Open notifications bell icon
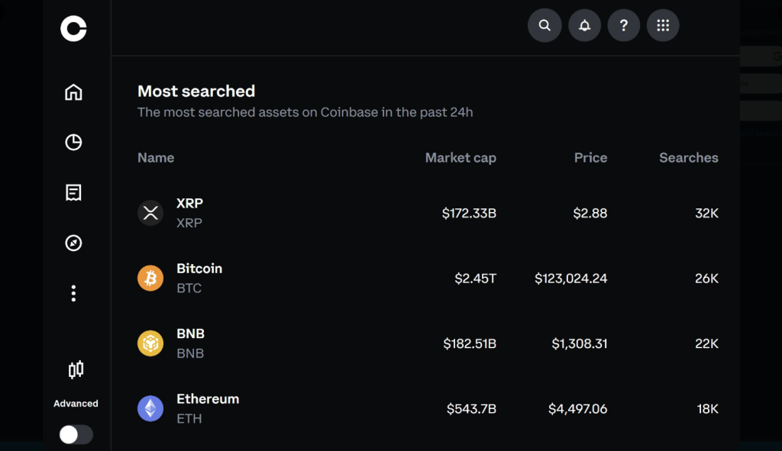782x451 pixels. (584, 25)
